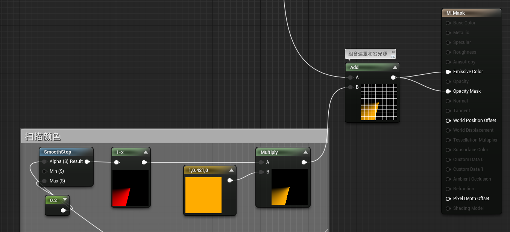Image resolution: width=510 pixels, height=232 pixels.
Task: Collapse the Add node preview
Action: [395, 68]
